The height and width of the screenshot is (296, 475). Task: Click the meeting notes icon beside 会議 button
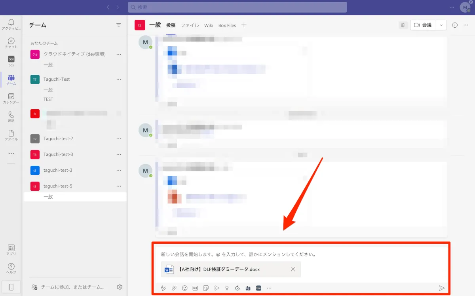pyautogui.click(x=403, y=25)
